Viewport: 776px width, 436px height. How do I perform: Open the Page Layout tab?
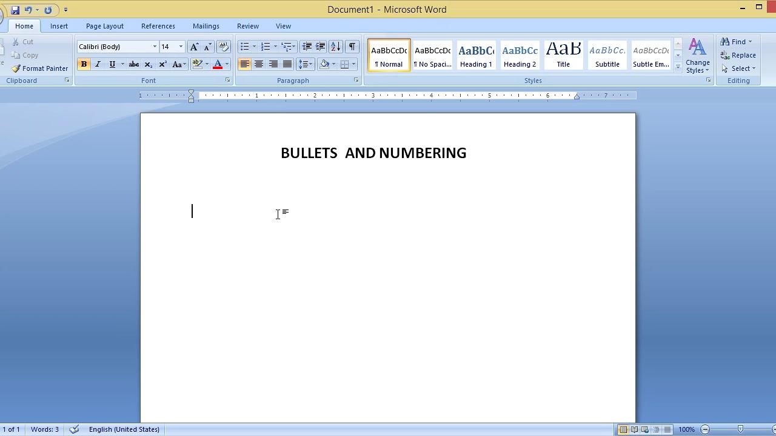tap(105, 26)
